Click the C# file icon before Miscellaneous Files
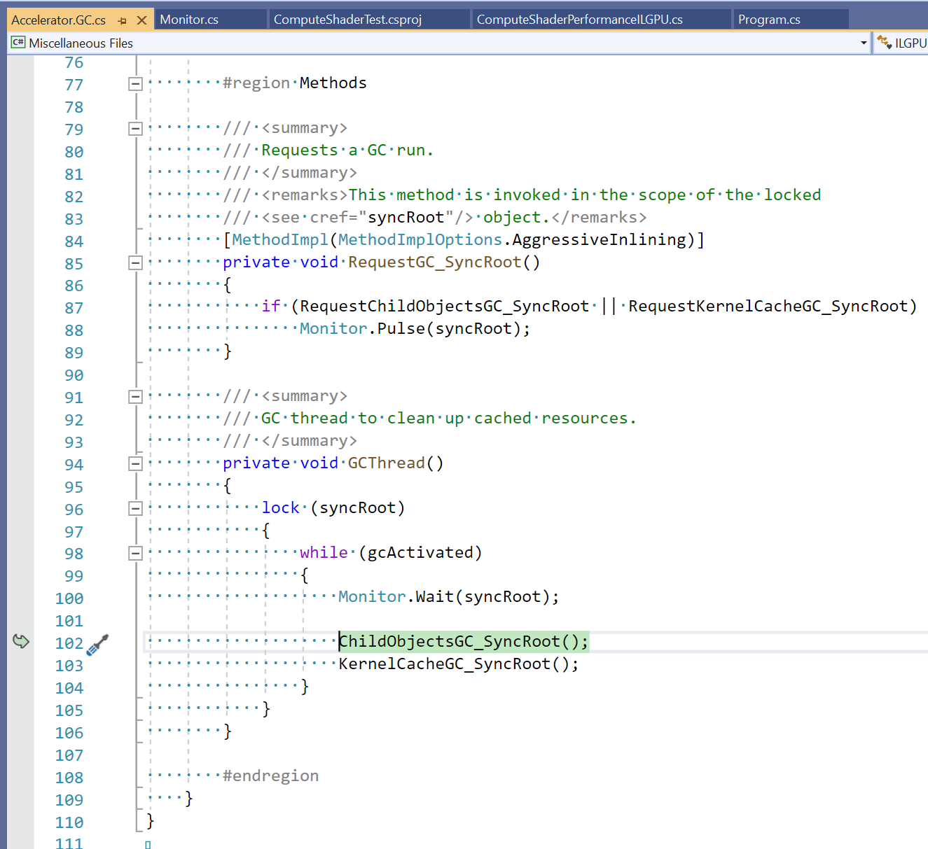This screenshot has height=849, width=928. [17, 43]
